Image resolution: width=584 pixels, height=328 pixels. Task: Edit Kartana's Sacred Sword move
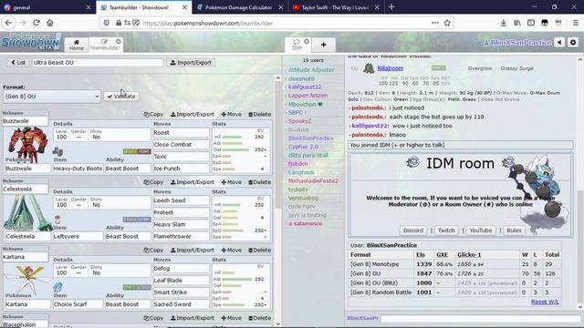(x=181, y=304)
